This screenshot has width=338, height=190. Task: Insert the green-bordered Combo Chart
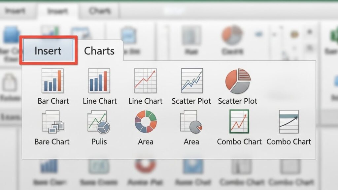click(x=239, y=122)
